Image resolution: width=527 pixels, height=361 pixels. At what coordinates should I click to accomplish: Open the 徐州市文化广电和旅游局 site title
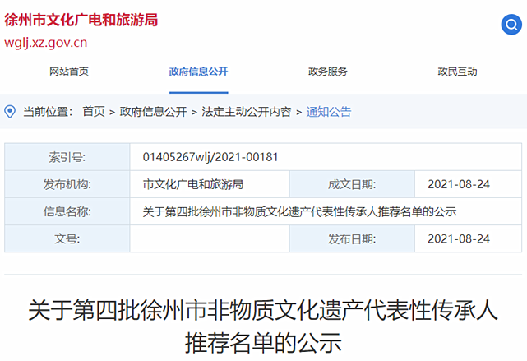pyautogui.click(x=81, y=21)
